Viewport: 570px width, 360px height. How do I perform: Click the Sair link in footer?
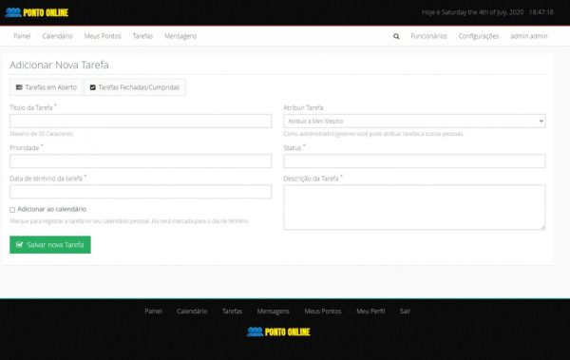pos(405,312)
